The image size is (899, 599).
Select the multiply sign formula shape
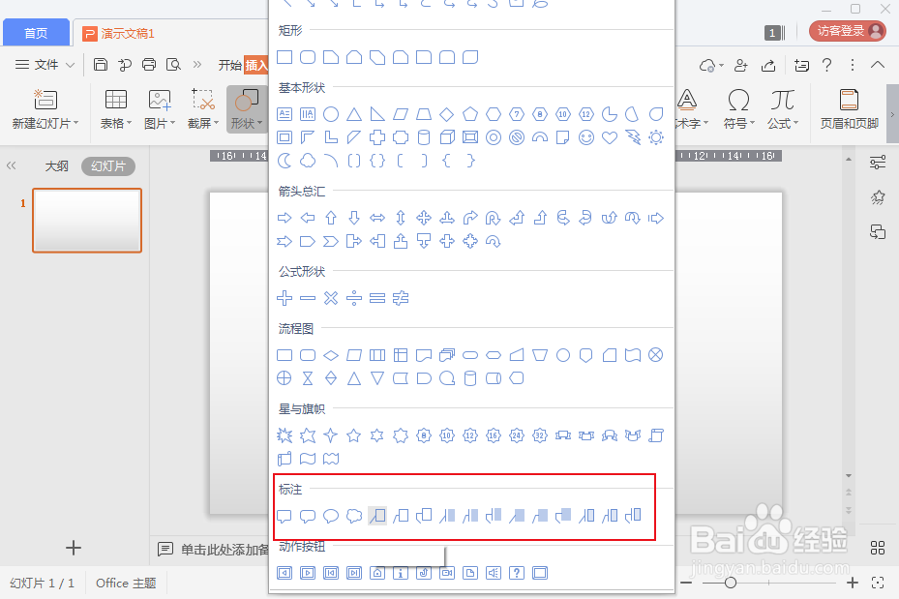tap(331, 298)
